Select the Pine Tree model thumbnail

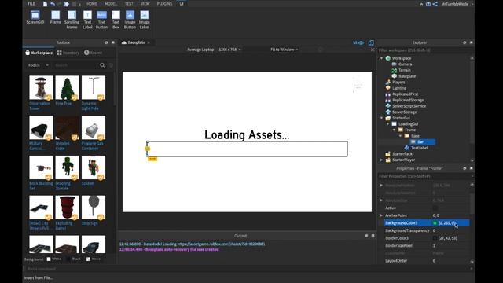[67, 87]
